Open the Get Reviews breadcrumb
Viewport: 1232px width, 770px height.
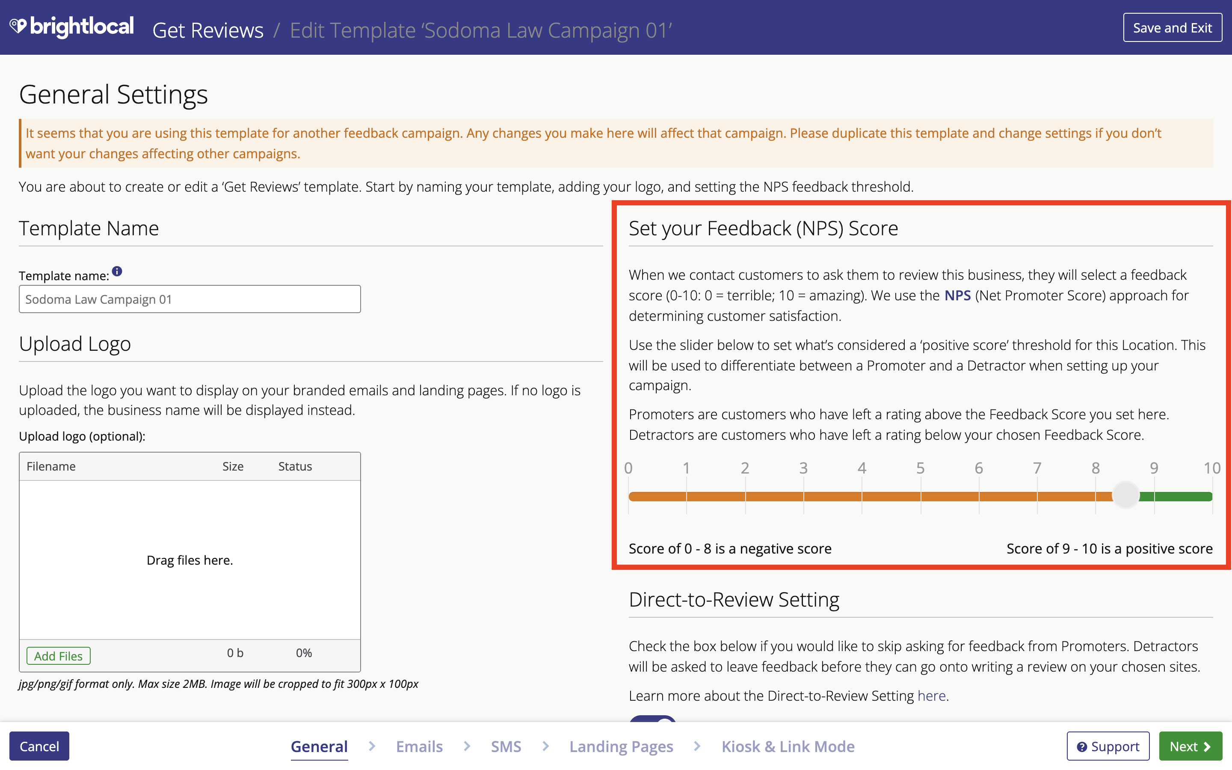(x=208, y=30)
